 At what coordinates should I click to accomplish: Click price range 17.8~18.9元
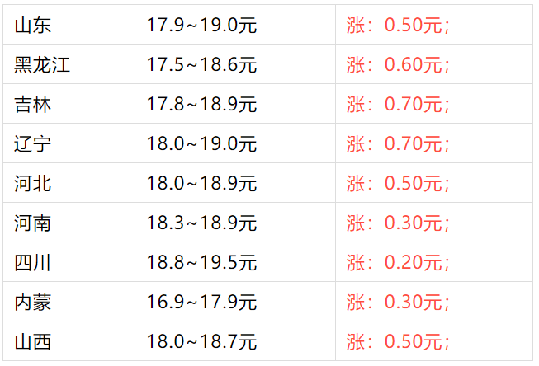pos(202,104)
